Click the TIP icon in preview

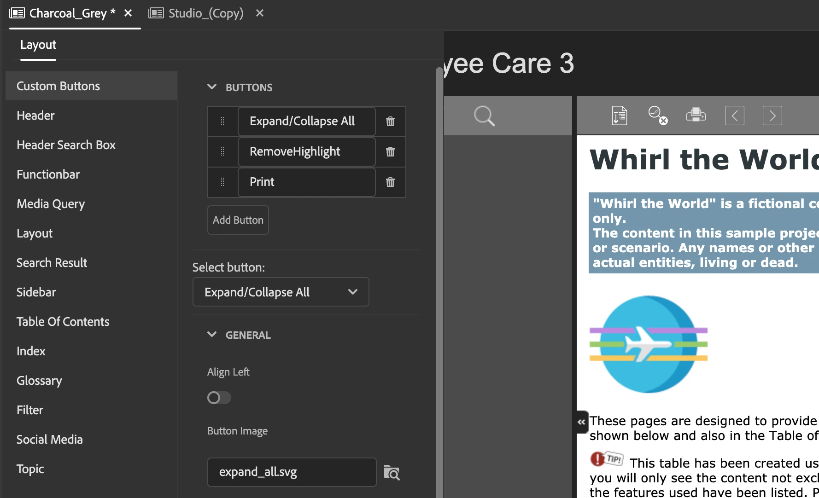pos(607,459)
